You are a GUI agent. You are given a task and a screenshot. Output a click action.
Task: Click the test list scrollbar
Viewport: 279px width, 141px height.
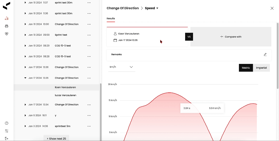click(100, 112)
